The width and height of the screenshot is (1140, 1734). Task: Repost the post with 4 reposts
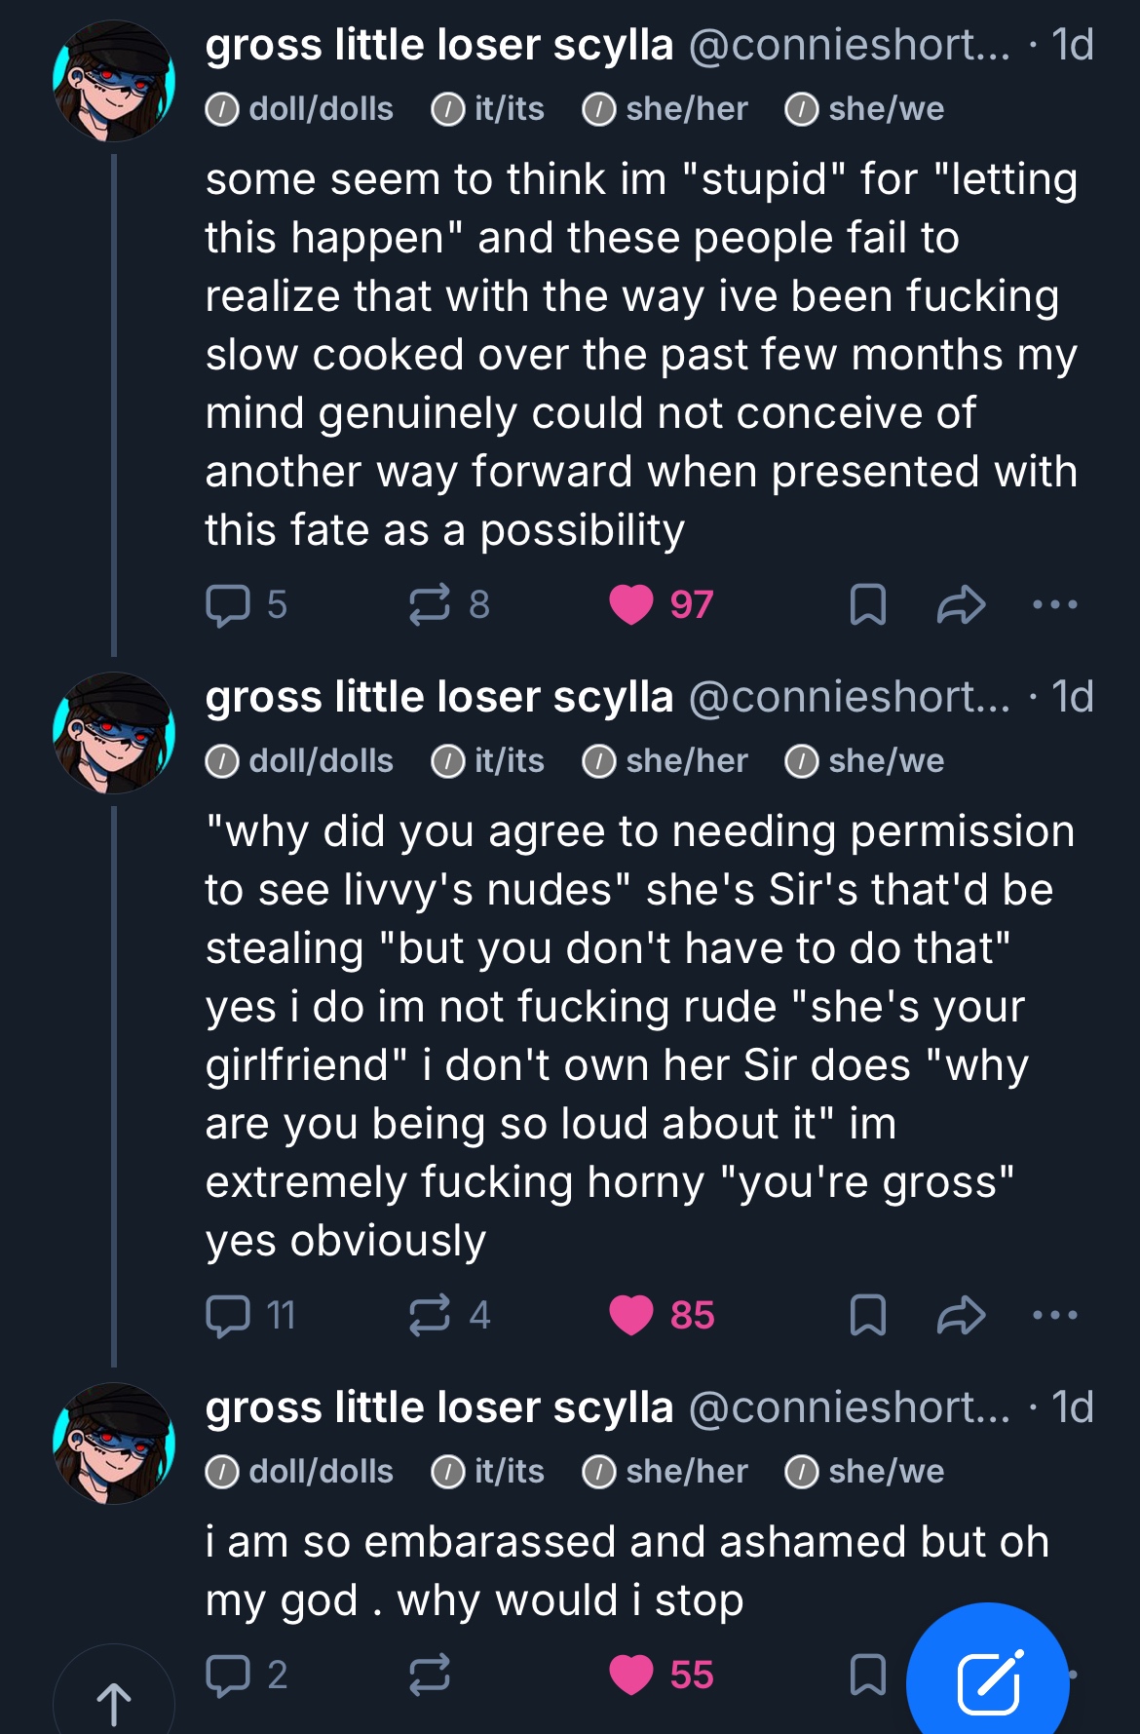[430, 1315]
